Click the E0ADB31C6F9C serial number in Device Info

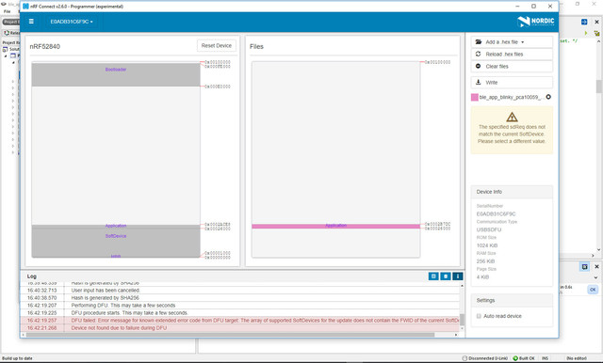[496, 213]
